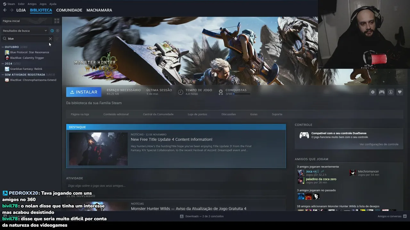Switch to grid collections view icon
Viewport: 410px width, 230px height.
pyautogui.click(x=57, y=21)
